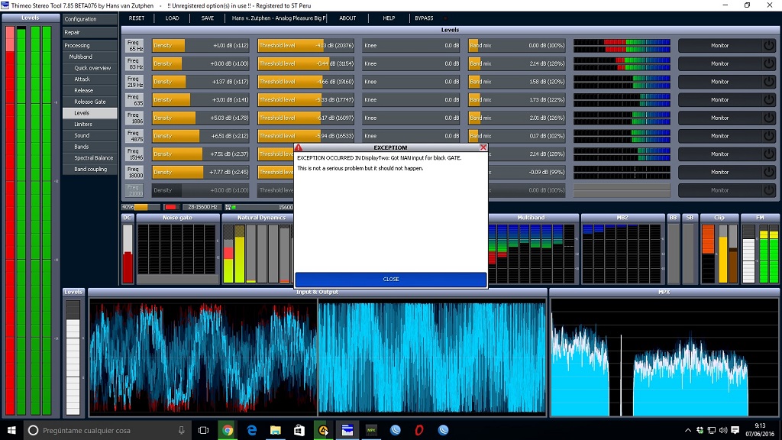The width and height of the screenshot is (782, 440).
Task: Click the red indicator next to the 4096 field
Action: pos(170,207)
